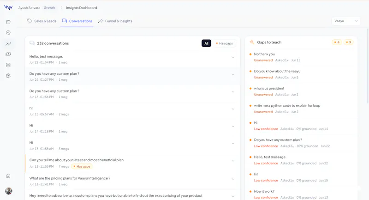Viewport: 369px width, 200px height.
Task: Select the All filter button
Action: [206, 43]
